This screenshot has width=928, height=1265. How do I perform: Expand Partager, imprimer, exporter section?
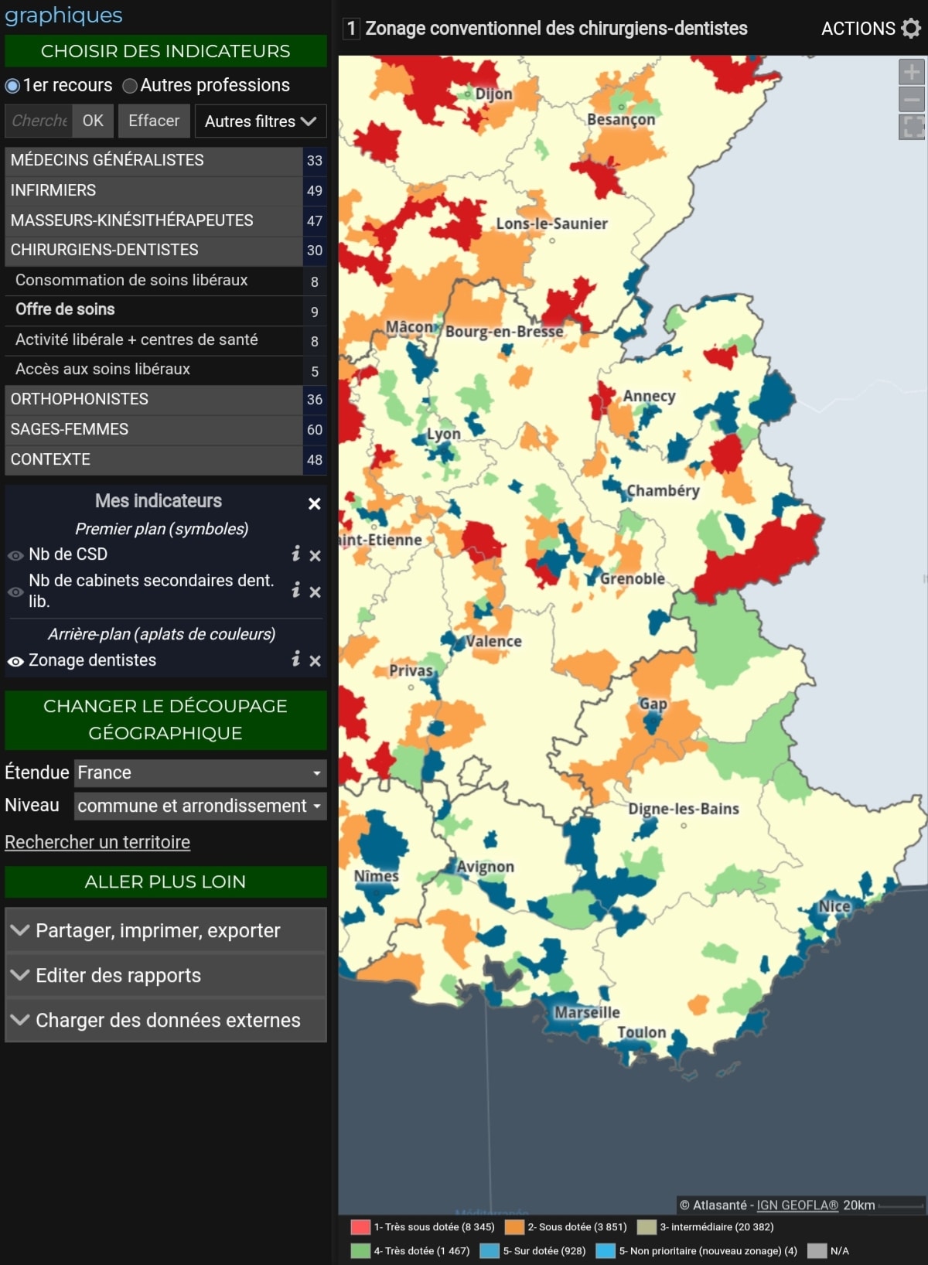165,930
